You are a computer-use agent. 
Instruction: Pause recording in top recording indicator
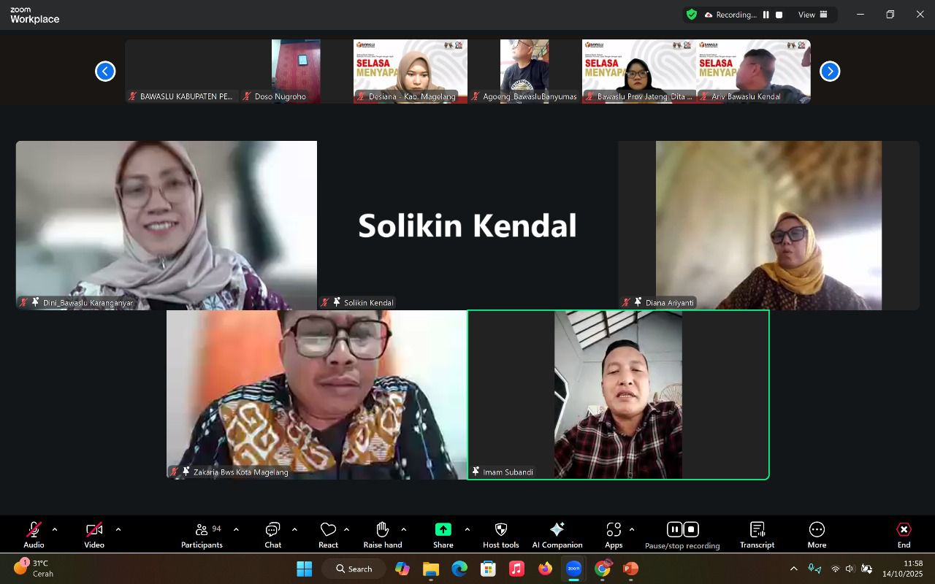(766, 15)
